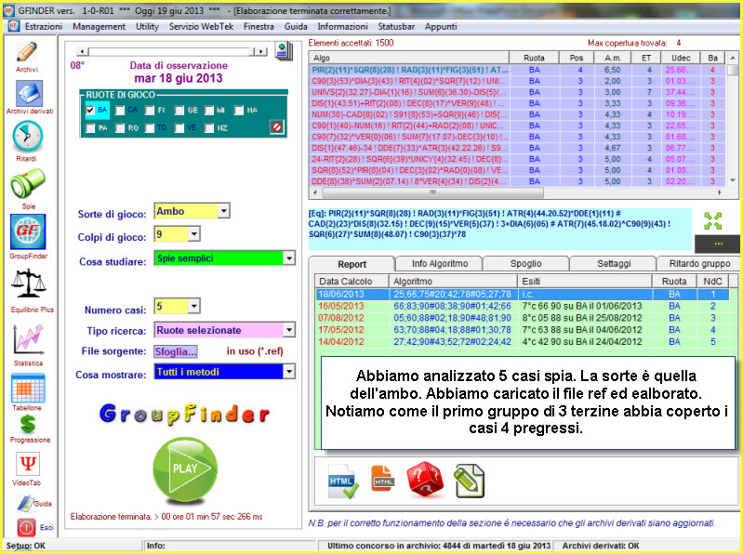Click the red help question mark icon

pyautogui.click(x=422, y=481)
